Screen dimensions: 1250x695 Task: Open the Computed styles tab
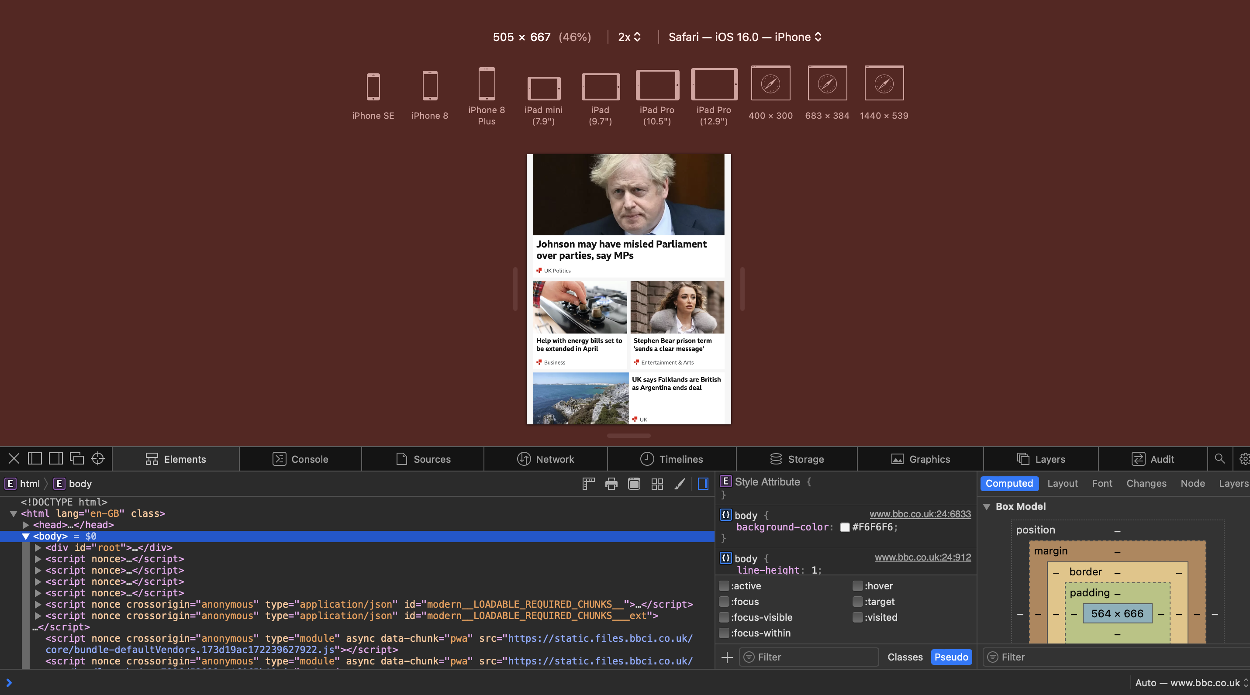1009,483
